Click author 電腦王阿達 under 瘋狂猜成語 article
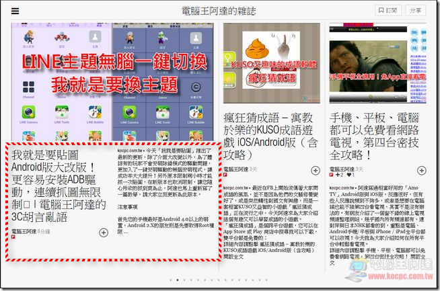The width and height of the screenshot is (440, 291). tap(236, 169)
